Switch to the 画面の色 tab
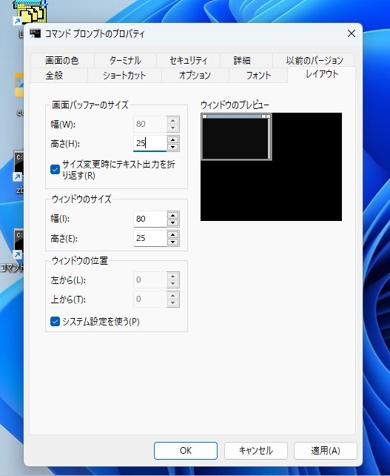 pyautogui.click(x=62, y=60)
